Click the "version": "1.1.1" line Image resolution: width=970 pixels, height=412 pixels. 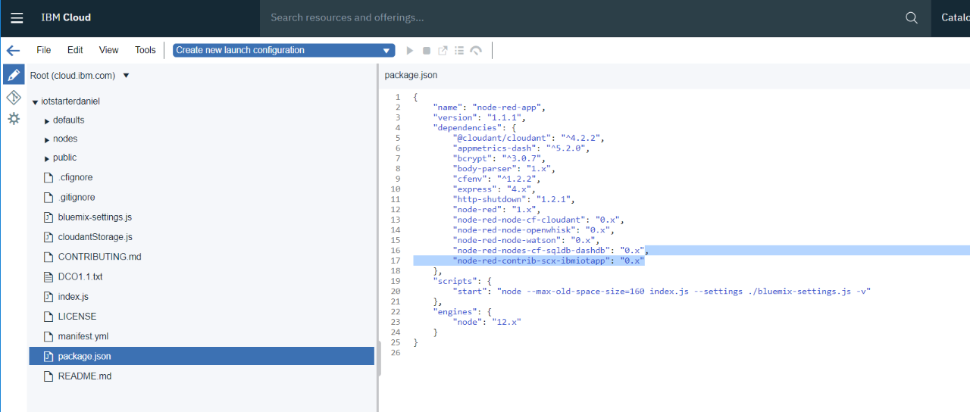click(479, 117)
